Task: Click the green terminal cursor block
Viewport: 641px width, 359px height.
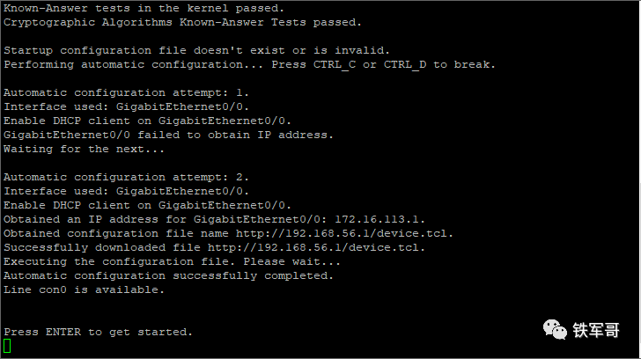Action: pyautogui.click(x=7, y=347)
